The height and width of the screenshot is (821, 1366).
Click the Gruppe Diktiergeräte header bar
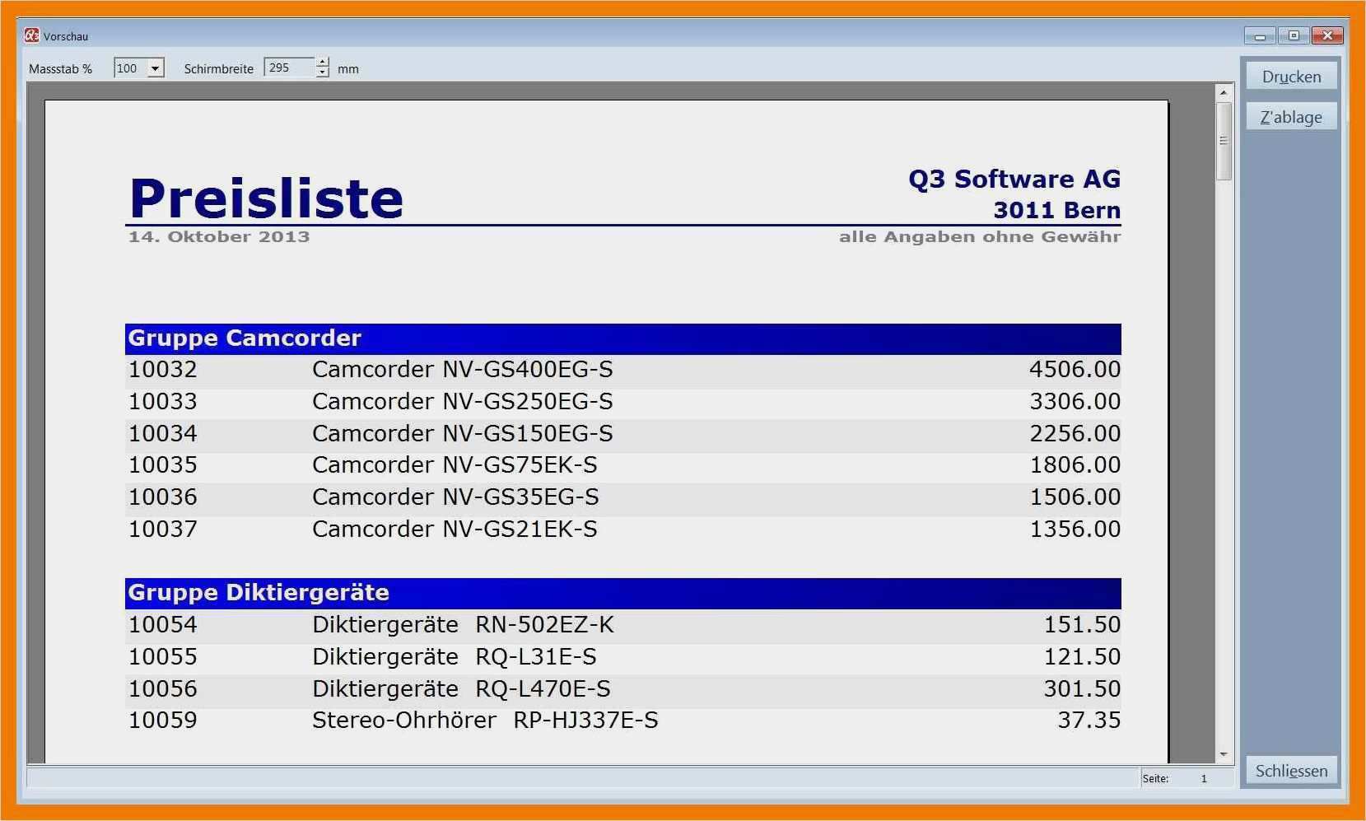[622, 593]
